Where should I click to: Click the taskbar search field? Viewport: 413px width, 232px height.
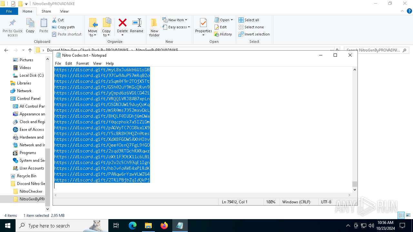pos(62,226)
